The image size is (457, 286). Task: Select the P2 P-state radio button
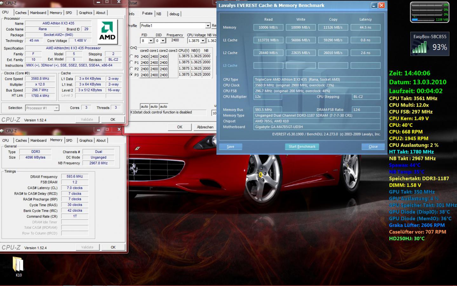click(x=131, y=68)
